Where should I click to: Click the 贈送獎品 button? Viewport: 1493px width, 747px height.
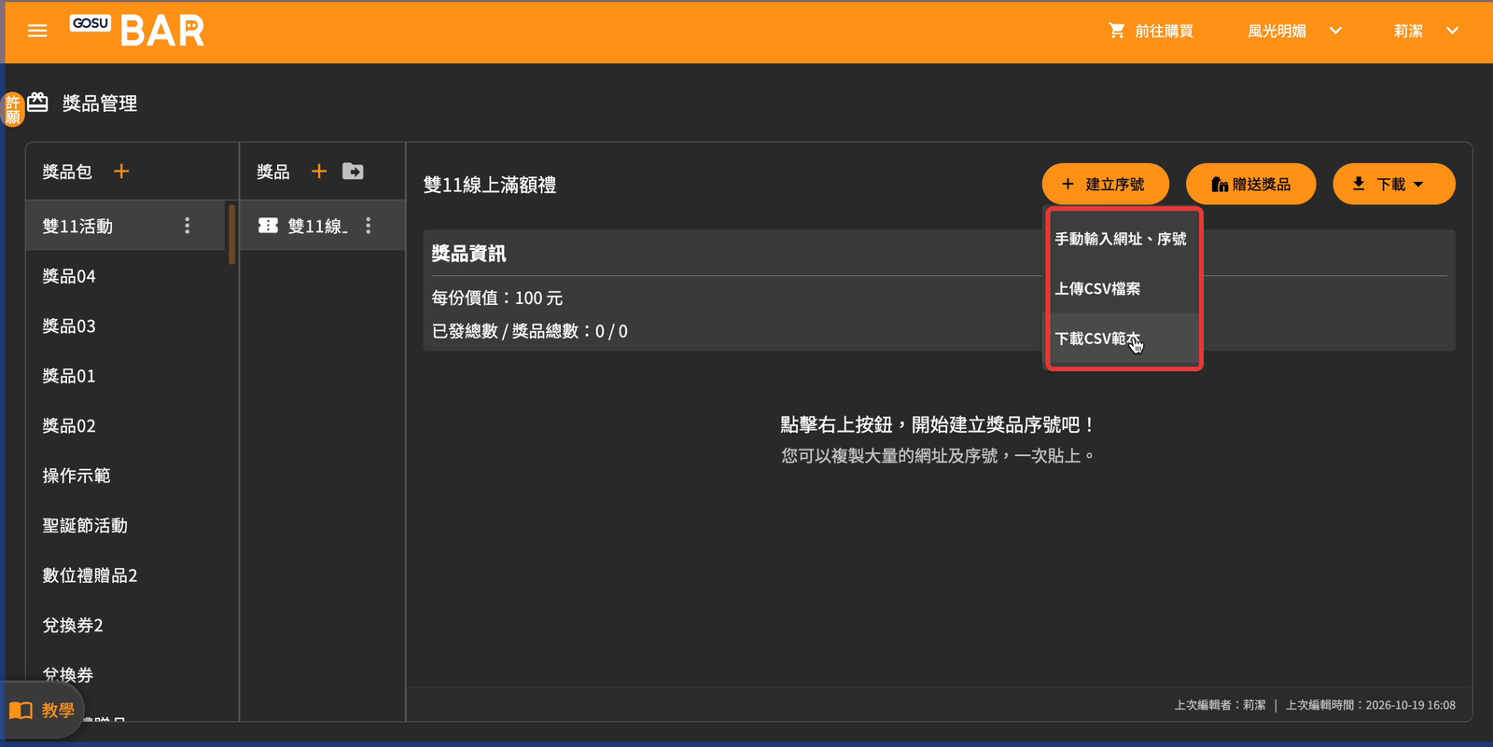(1250, 185)
